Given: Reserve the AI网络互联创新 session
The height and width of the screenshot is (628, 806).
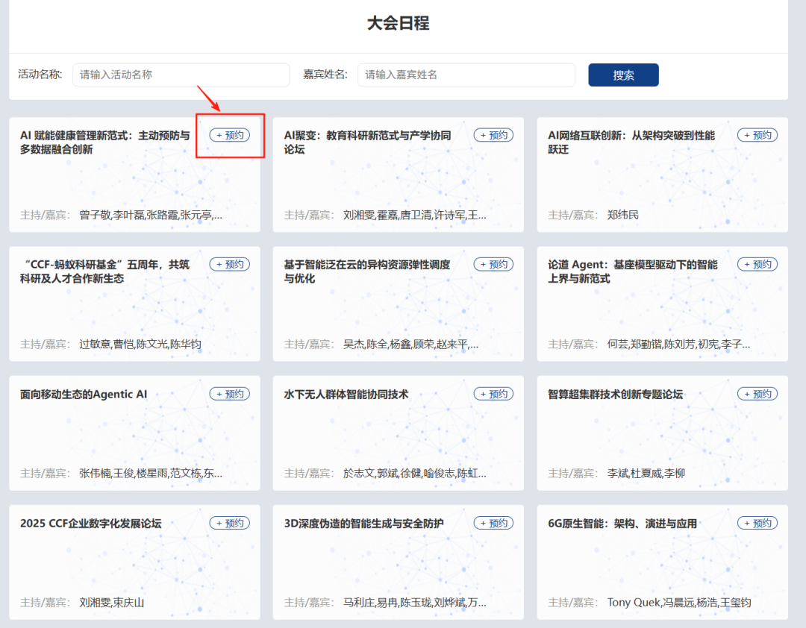Looking at the screenshot, I should pos(757,135).
